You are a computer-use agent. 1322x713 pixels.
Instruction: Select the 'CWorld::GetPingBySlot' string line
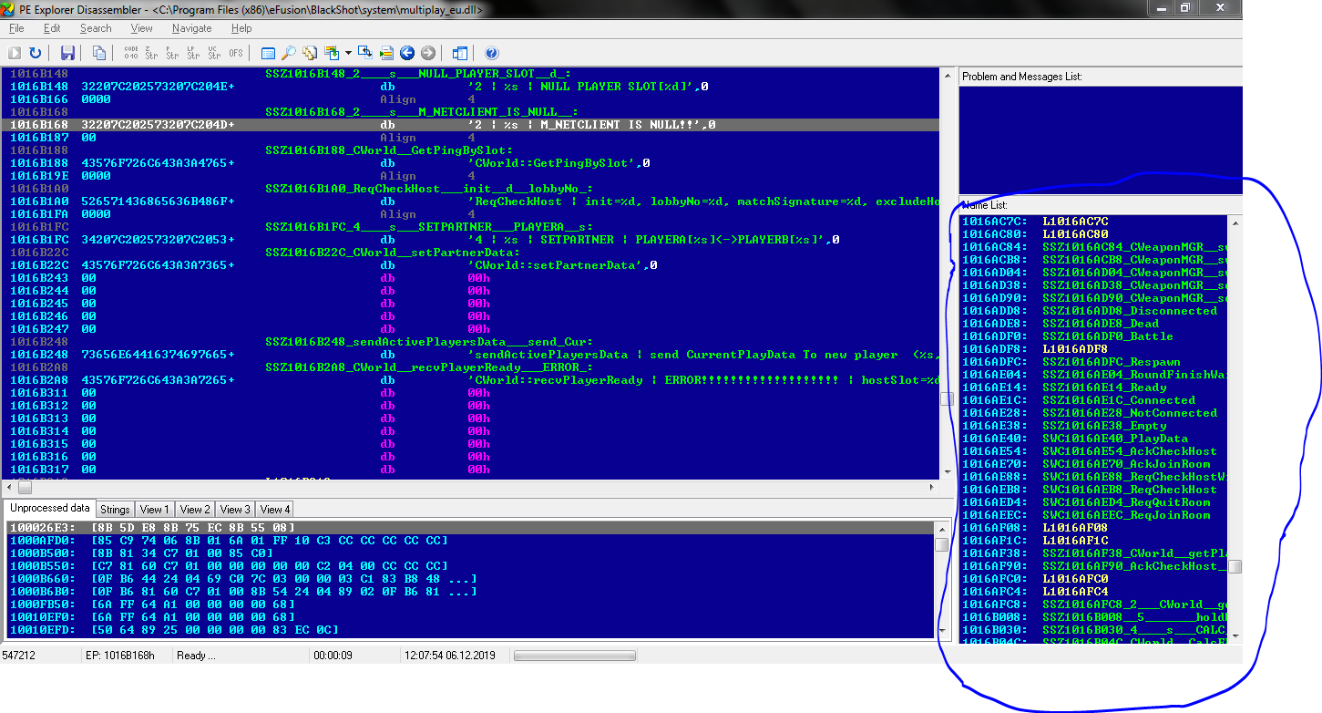coord(472,163)
